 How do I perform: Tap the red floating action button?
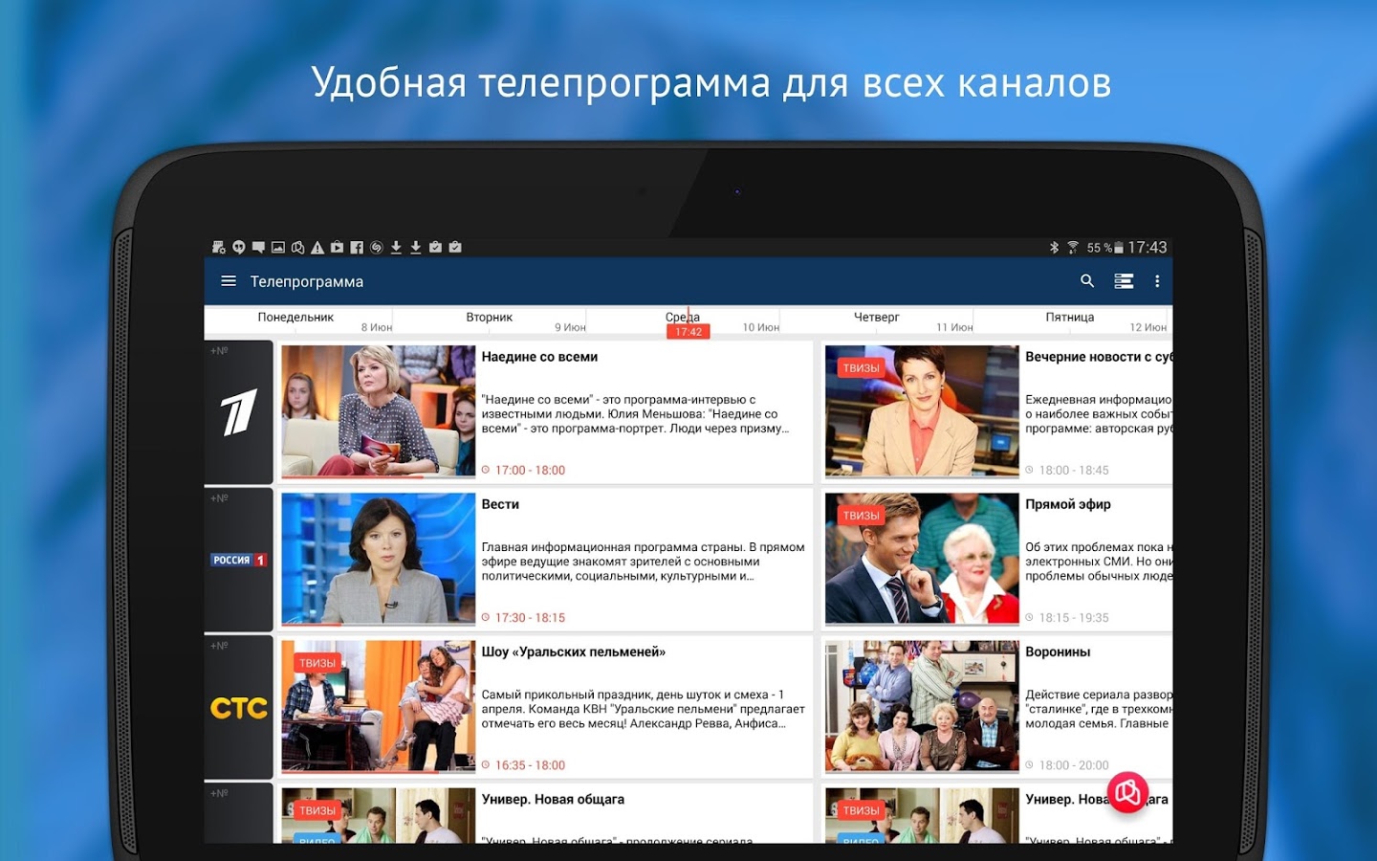point(1127,792)
